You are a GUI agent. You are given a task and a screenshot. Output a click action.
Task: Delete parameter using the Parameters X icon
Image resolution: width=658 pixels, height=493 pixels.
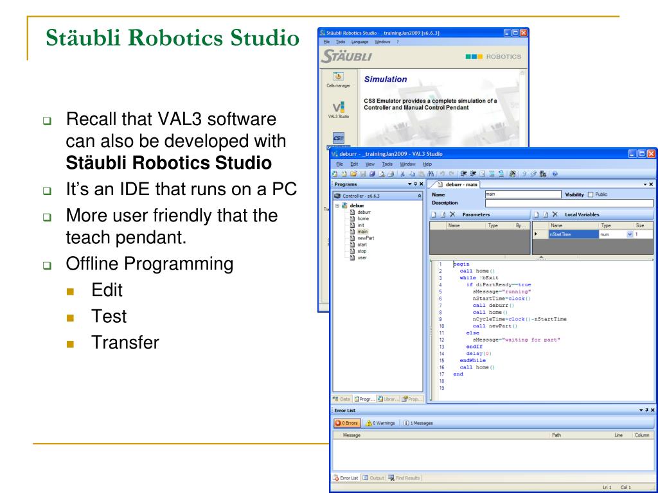point(452,214)
